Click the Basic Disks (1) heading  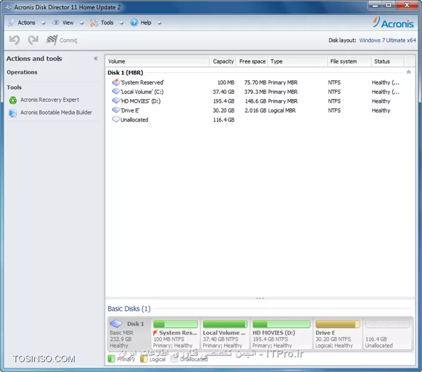[x=129, y=309]
